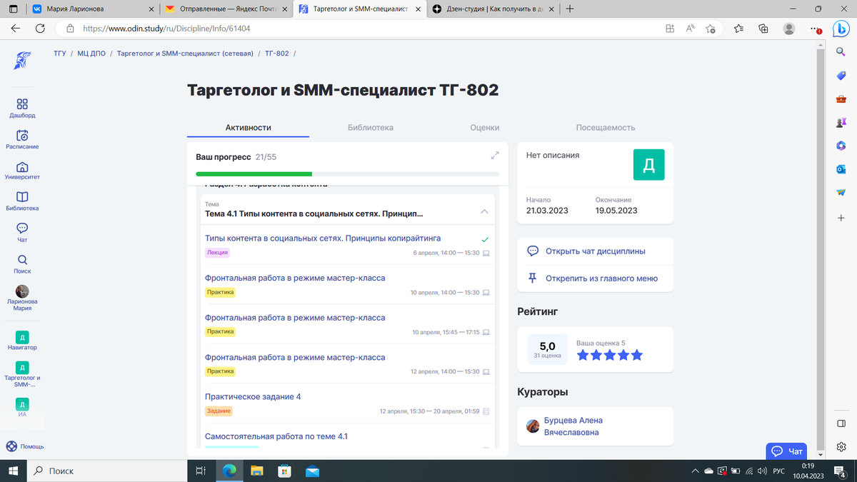Switch to the Оценки tab
The image size is (857, 482).
484,128
